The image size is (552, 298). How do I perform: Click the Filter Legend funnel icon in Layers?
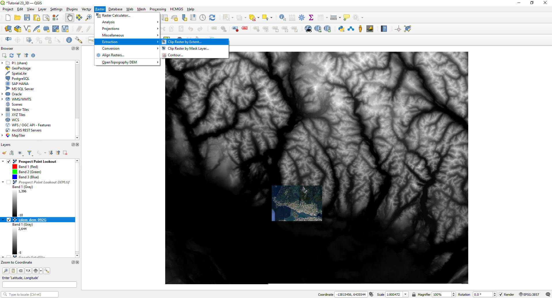point(29,153)
